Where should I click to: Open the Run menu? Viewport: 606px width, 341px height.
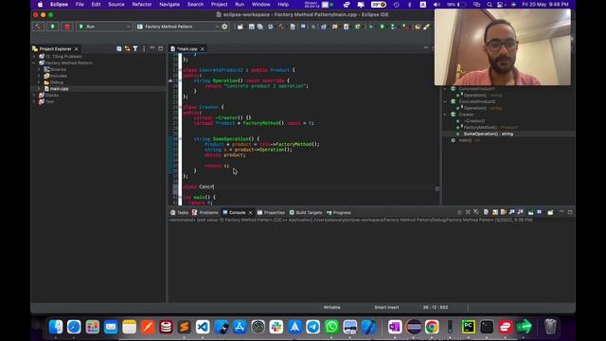[x=240, y=4]
